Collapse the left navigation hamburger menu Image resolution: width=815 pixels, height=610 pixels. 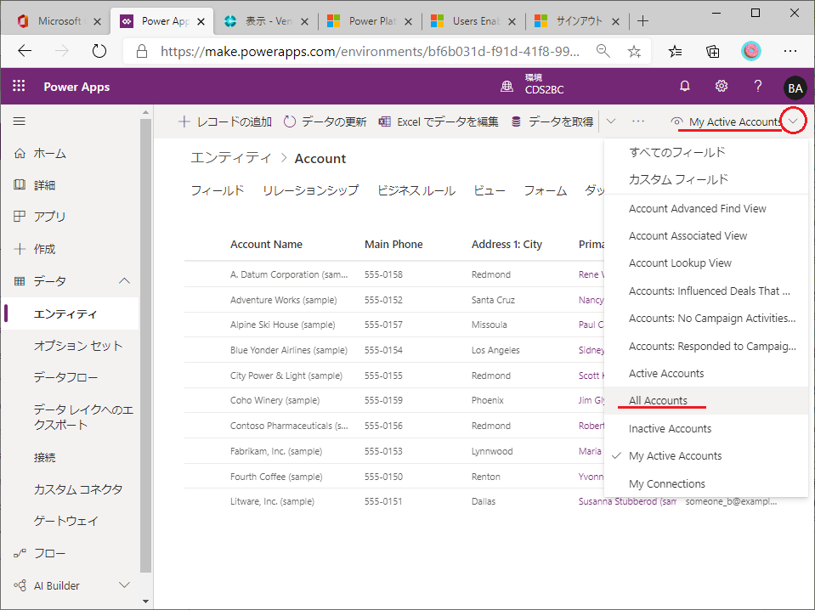pyautogui.click(x=20, y=121)
